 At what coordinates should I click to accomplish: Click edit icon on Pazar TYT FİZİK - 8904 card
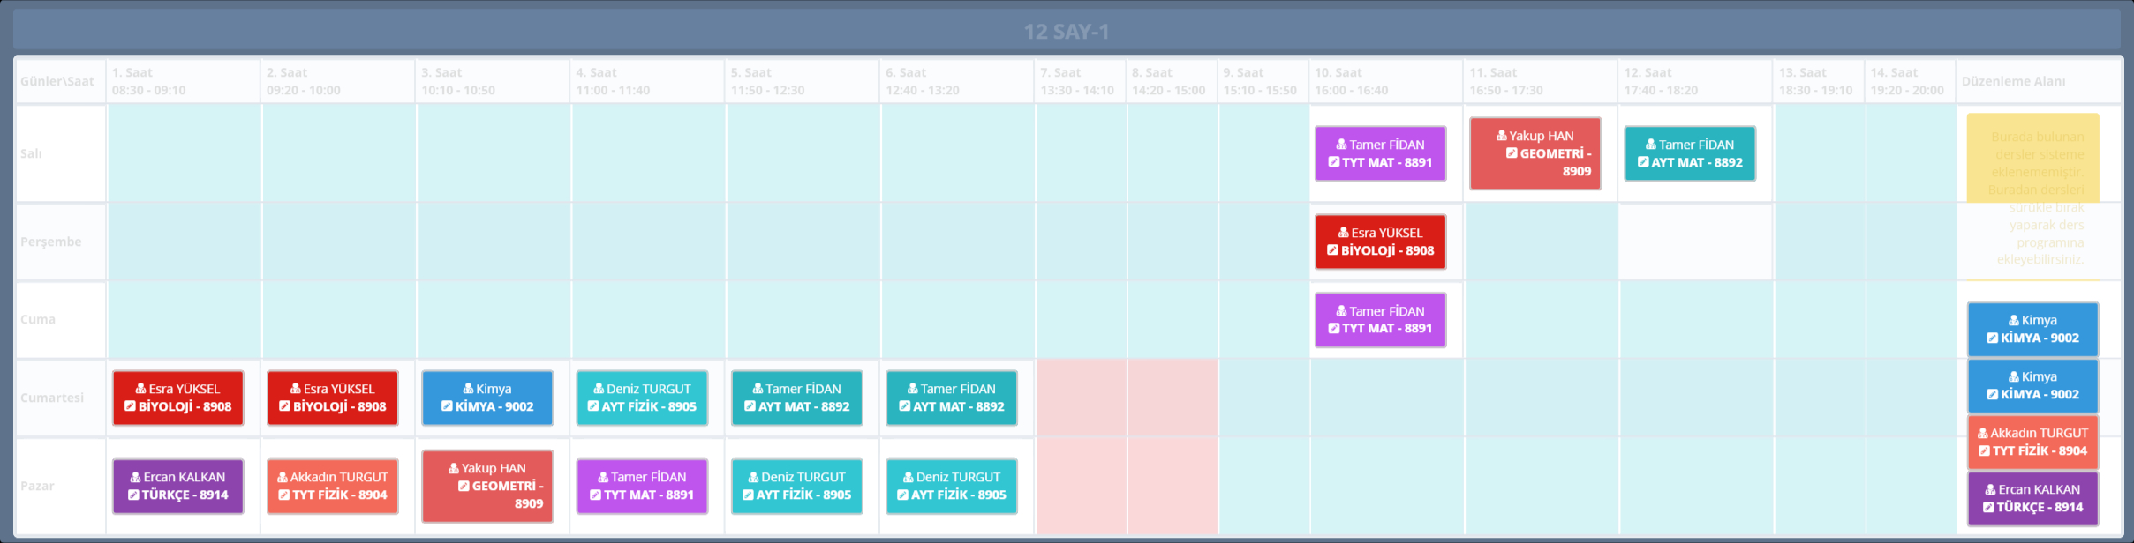pos(284,495)
